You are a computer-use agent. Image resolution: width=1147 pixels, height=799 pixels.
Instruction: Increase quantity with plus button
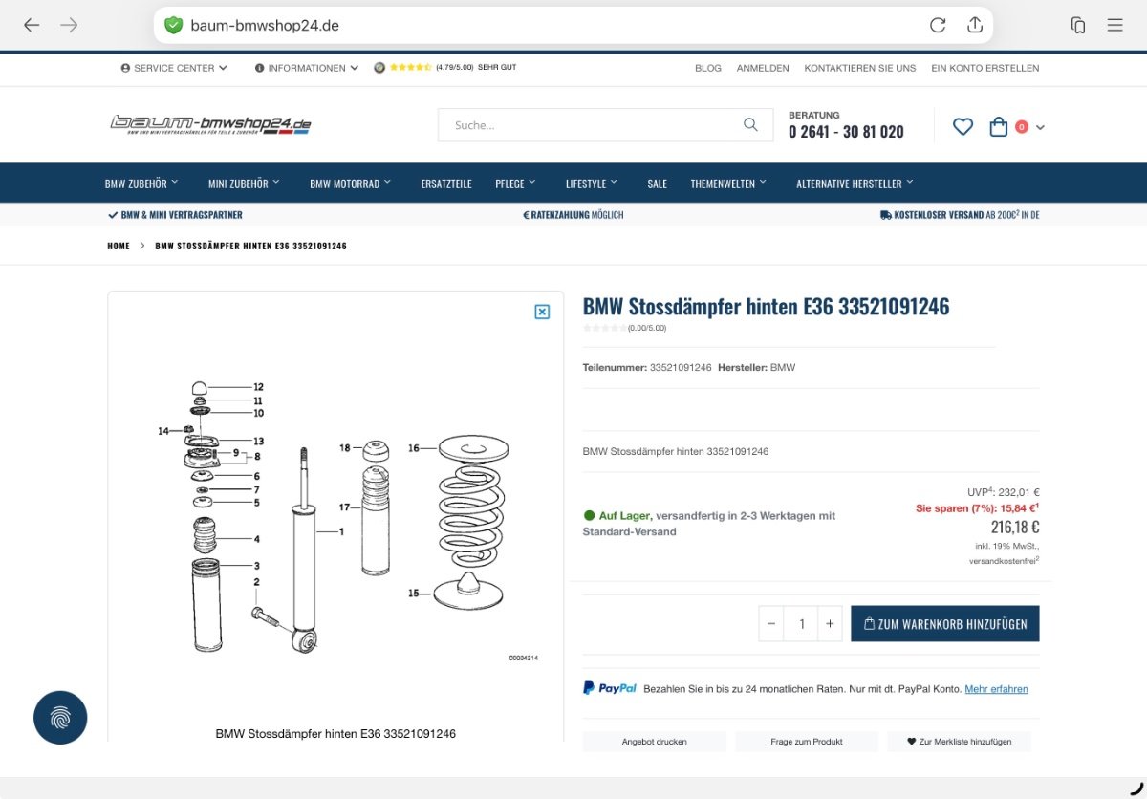(x=830, y=623)
